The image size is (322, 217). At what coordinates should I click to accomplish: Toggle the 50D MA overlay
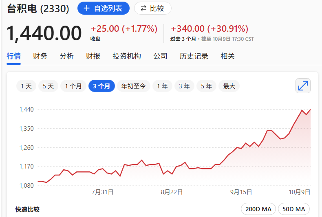tap(293, 209)
